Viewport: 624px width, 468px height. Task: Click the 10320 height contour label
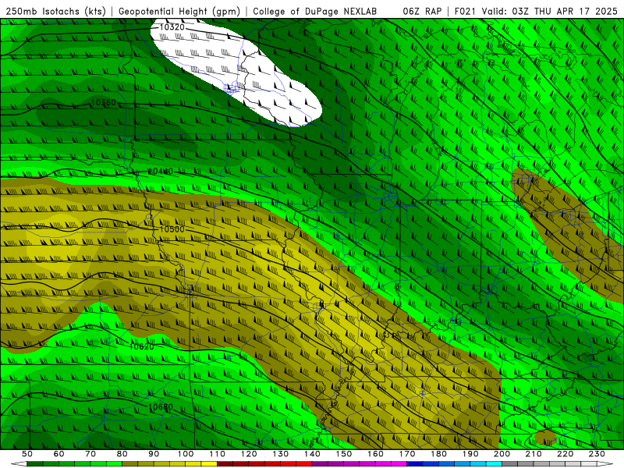pyautogui.click(x=172, y=27)
